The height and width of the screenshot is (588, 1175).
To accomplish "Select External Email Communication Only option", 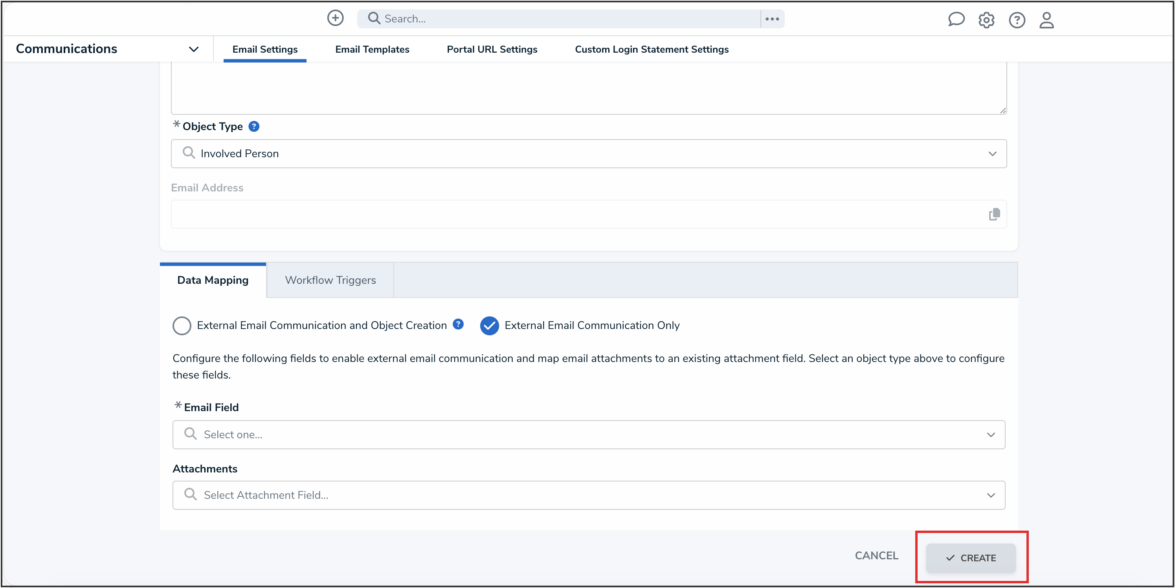I will [489, 326].
